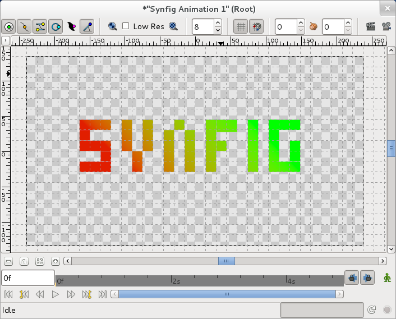Toggle position handles display (green circle icon)

click(x=9, y=26)
